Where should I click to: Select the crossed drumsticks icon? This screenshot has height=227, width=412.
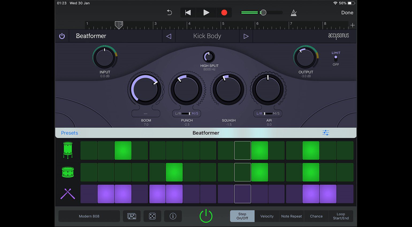68,194
